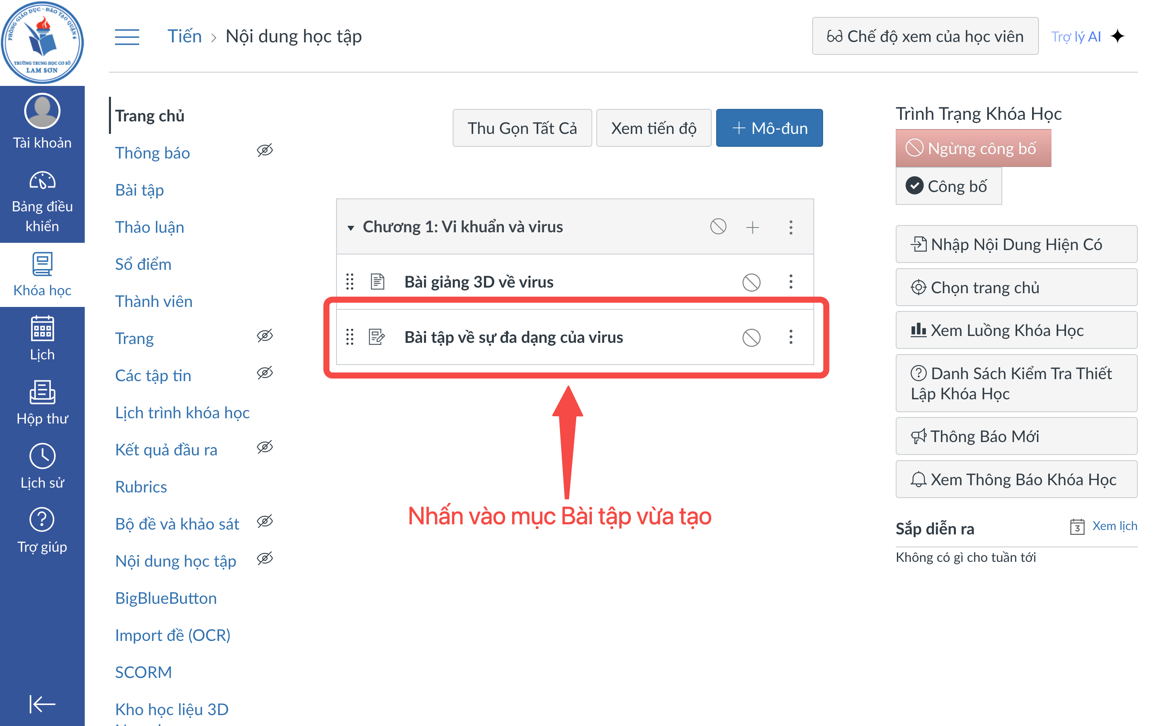Viewport: 1162px width, 726px height.
Task: Open the Lịch calendar icon
Action: pyautogui.click(x=42, y=328)
